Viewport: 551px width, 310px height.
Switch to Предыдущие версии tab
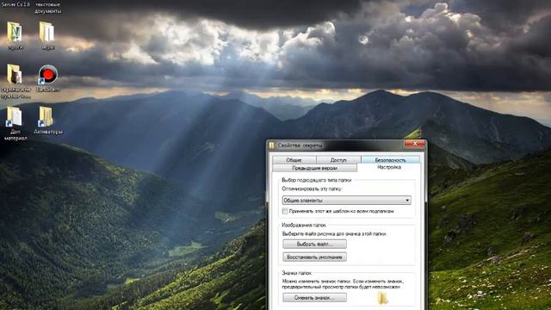click(314, 168)
